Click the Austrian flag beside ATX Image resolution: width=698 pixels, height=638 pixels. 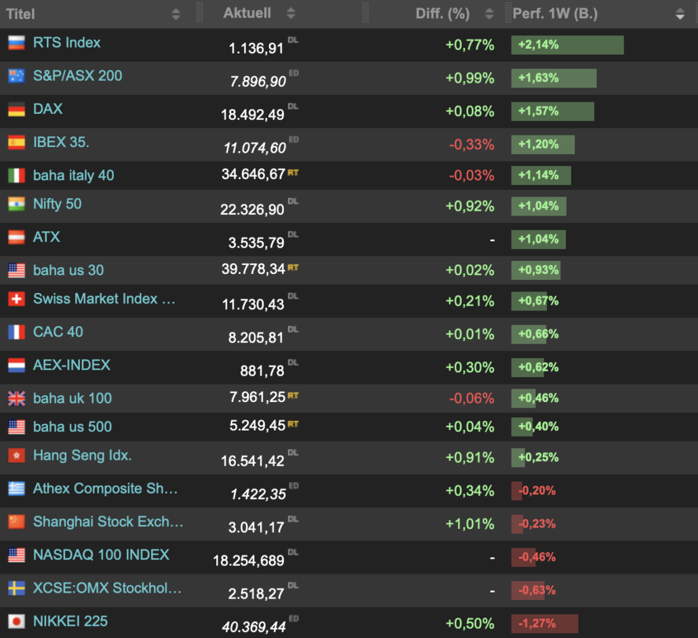[x=16, y=237]
